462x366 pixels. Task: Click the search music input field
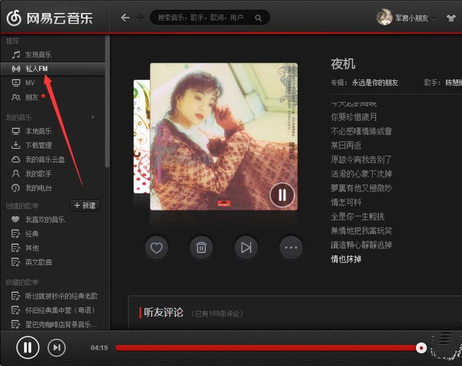click(x=203, y=18)
